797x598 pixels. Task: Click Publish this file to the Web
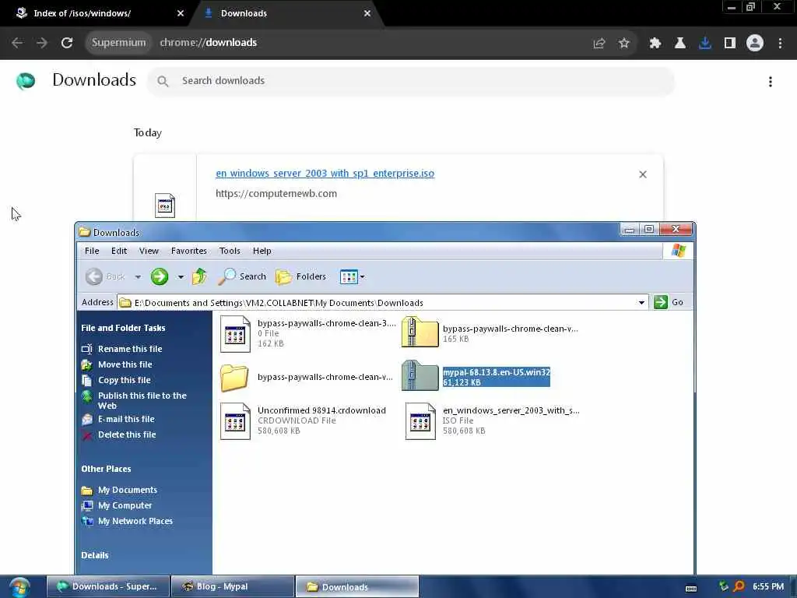(142, 401)
